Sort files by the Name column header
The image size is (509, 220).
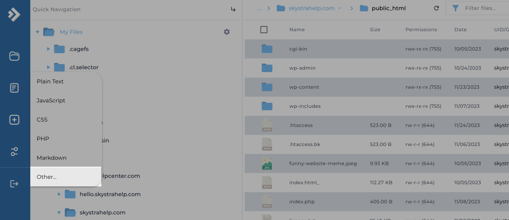click(297, 30)
